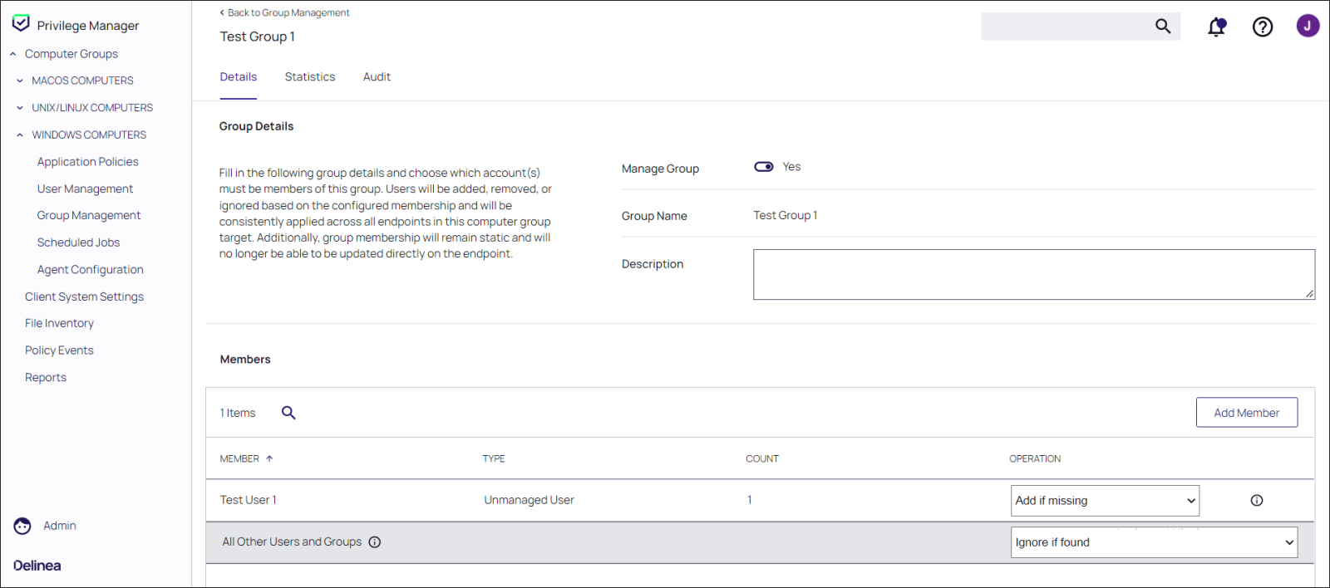Switch to the Audit tab
This screenshot has width=1330, height=588.
377,76
